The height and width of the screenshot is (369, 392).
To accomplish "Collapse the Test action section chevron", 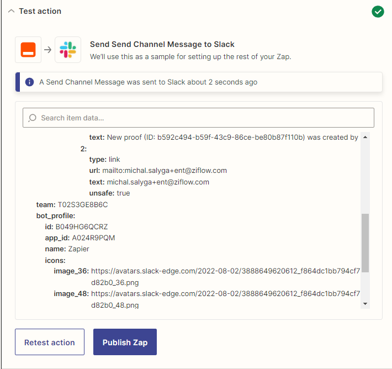I will point(11,12).
